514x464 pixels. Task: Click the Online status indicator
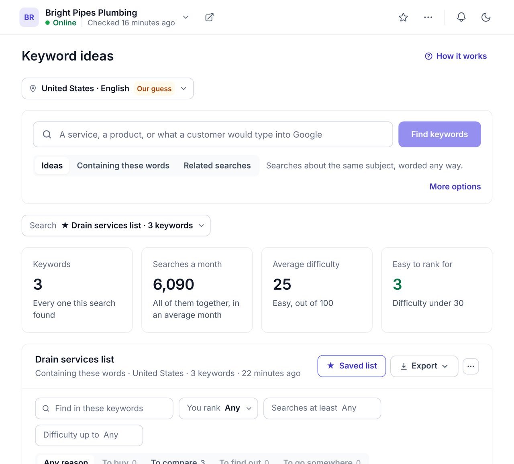click(61, 23)
